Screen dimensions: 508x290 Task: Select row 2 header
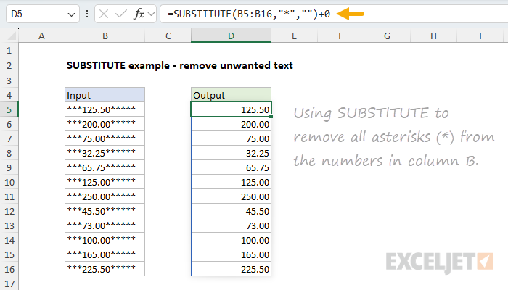(x=9, y=66)
